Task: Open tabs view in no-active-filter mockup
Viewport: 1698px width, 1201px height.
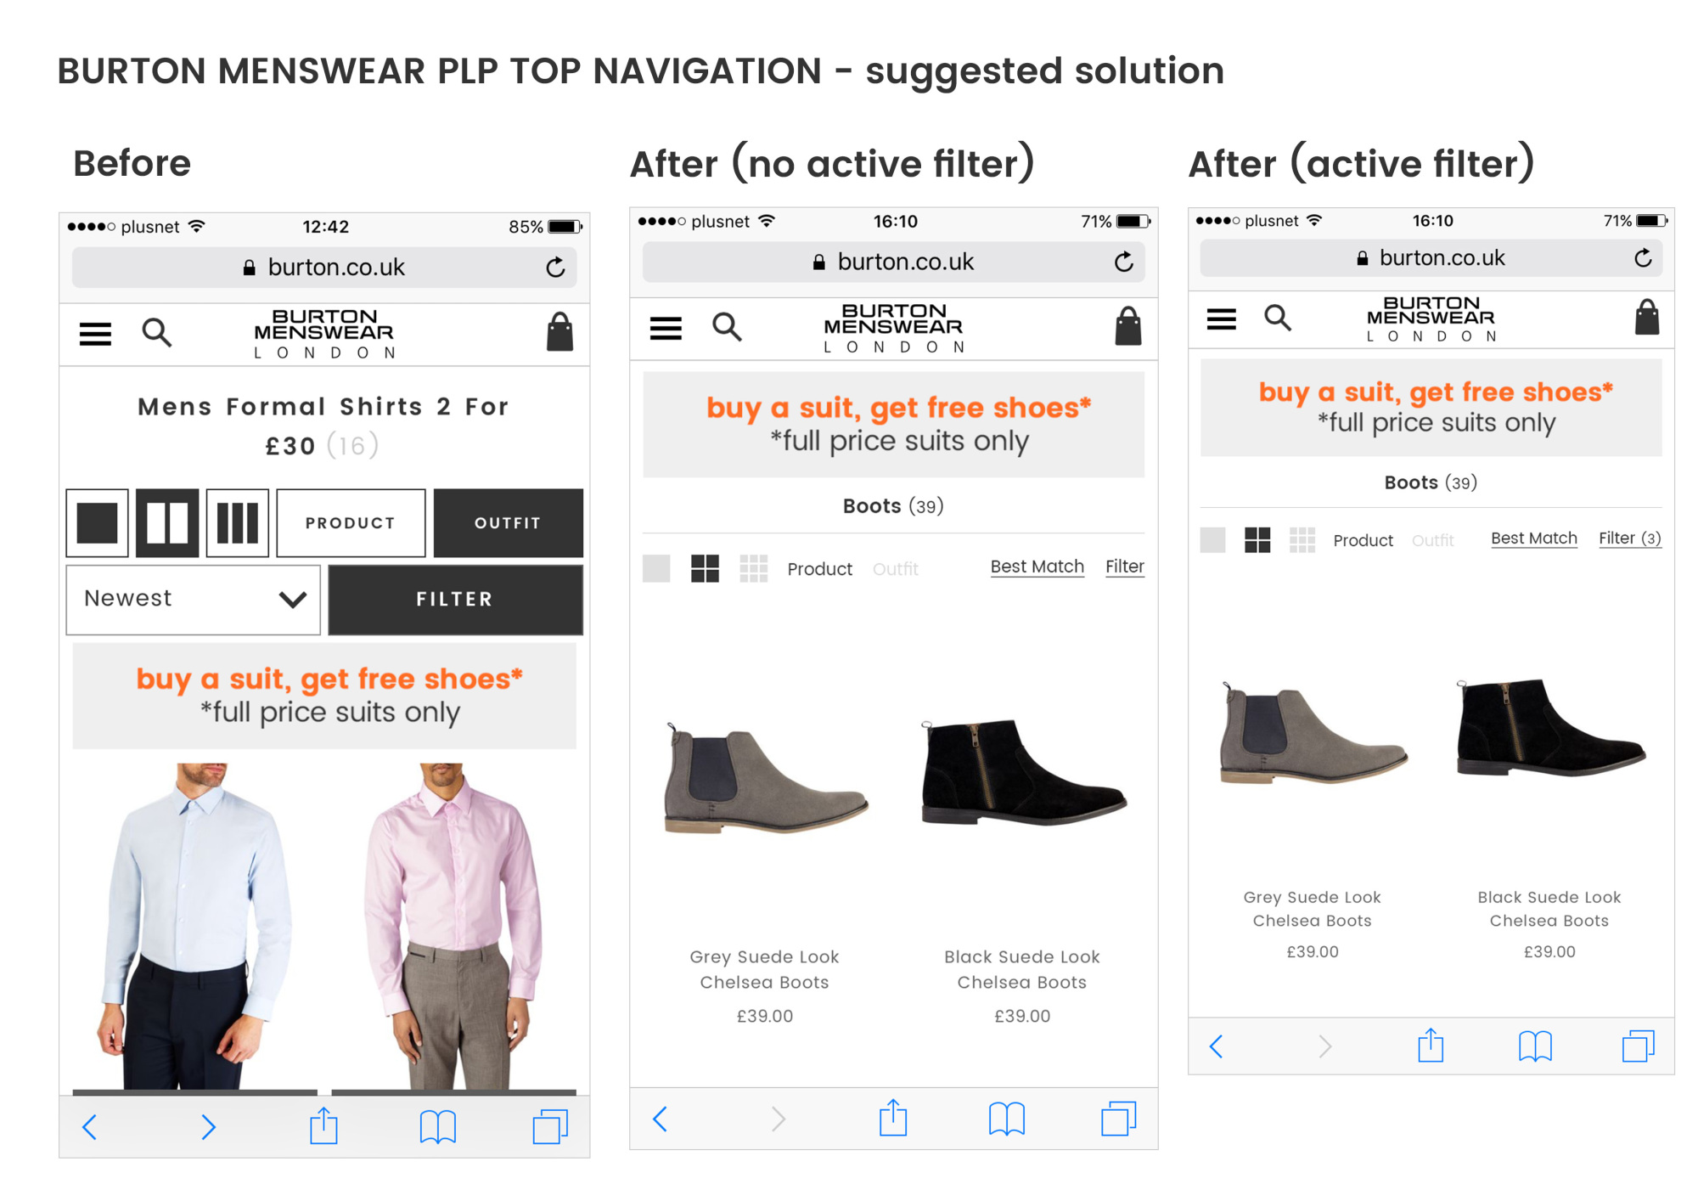Action: click(x=1119, y=1119)
